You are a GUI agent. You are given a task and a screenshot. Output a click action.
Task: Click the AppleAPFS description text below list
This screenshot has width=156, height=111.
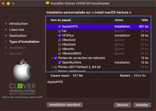(x=55, y=82)
